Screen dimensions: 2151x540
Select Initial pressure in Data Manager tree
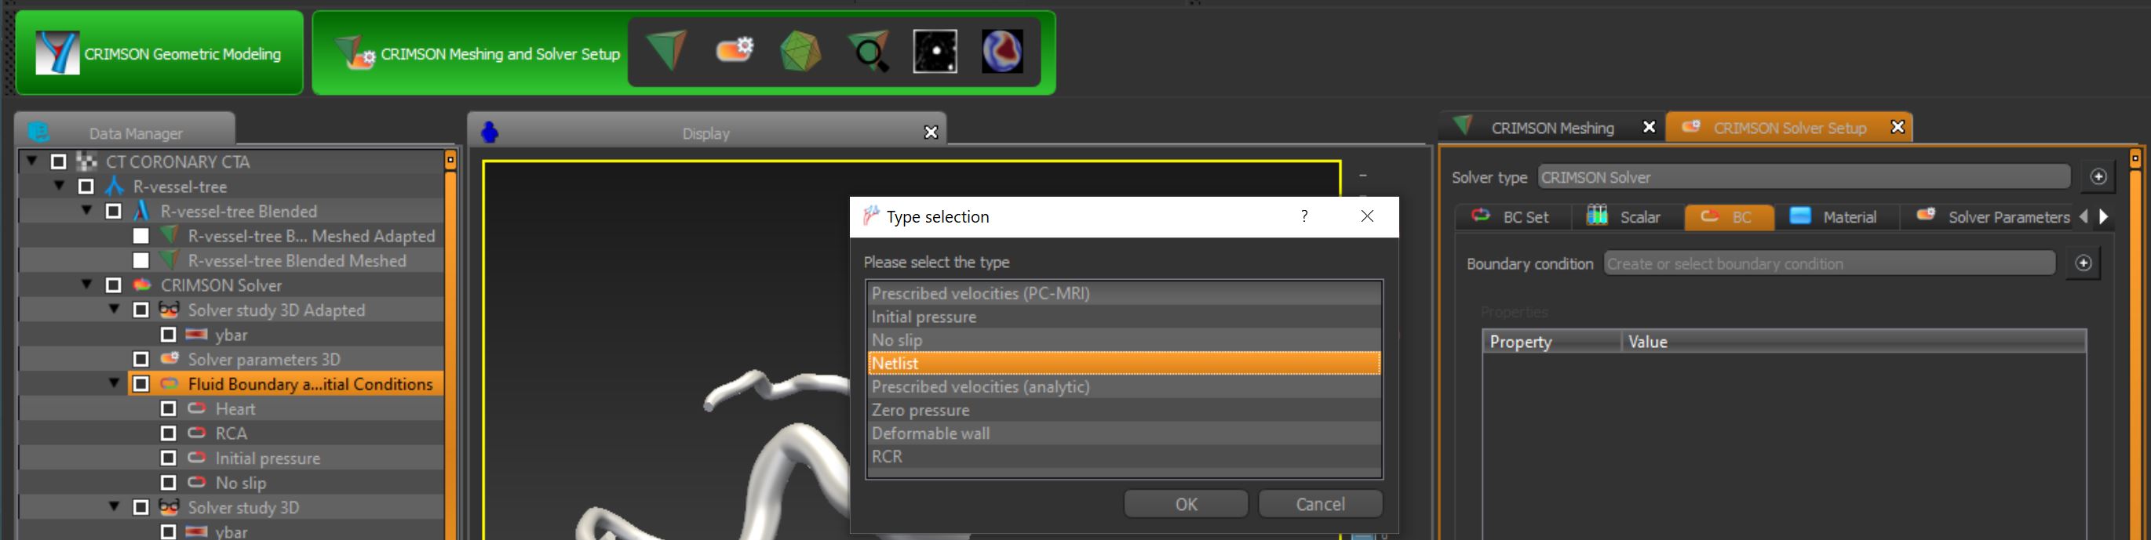(267, 458)
